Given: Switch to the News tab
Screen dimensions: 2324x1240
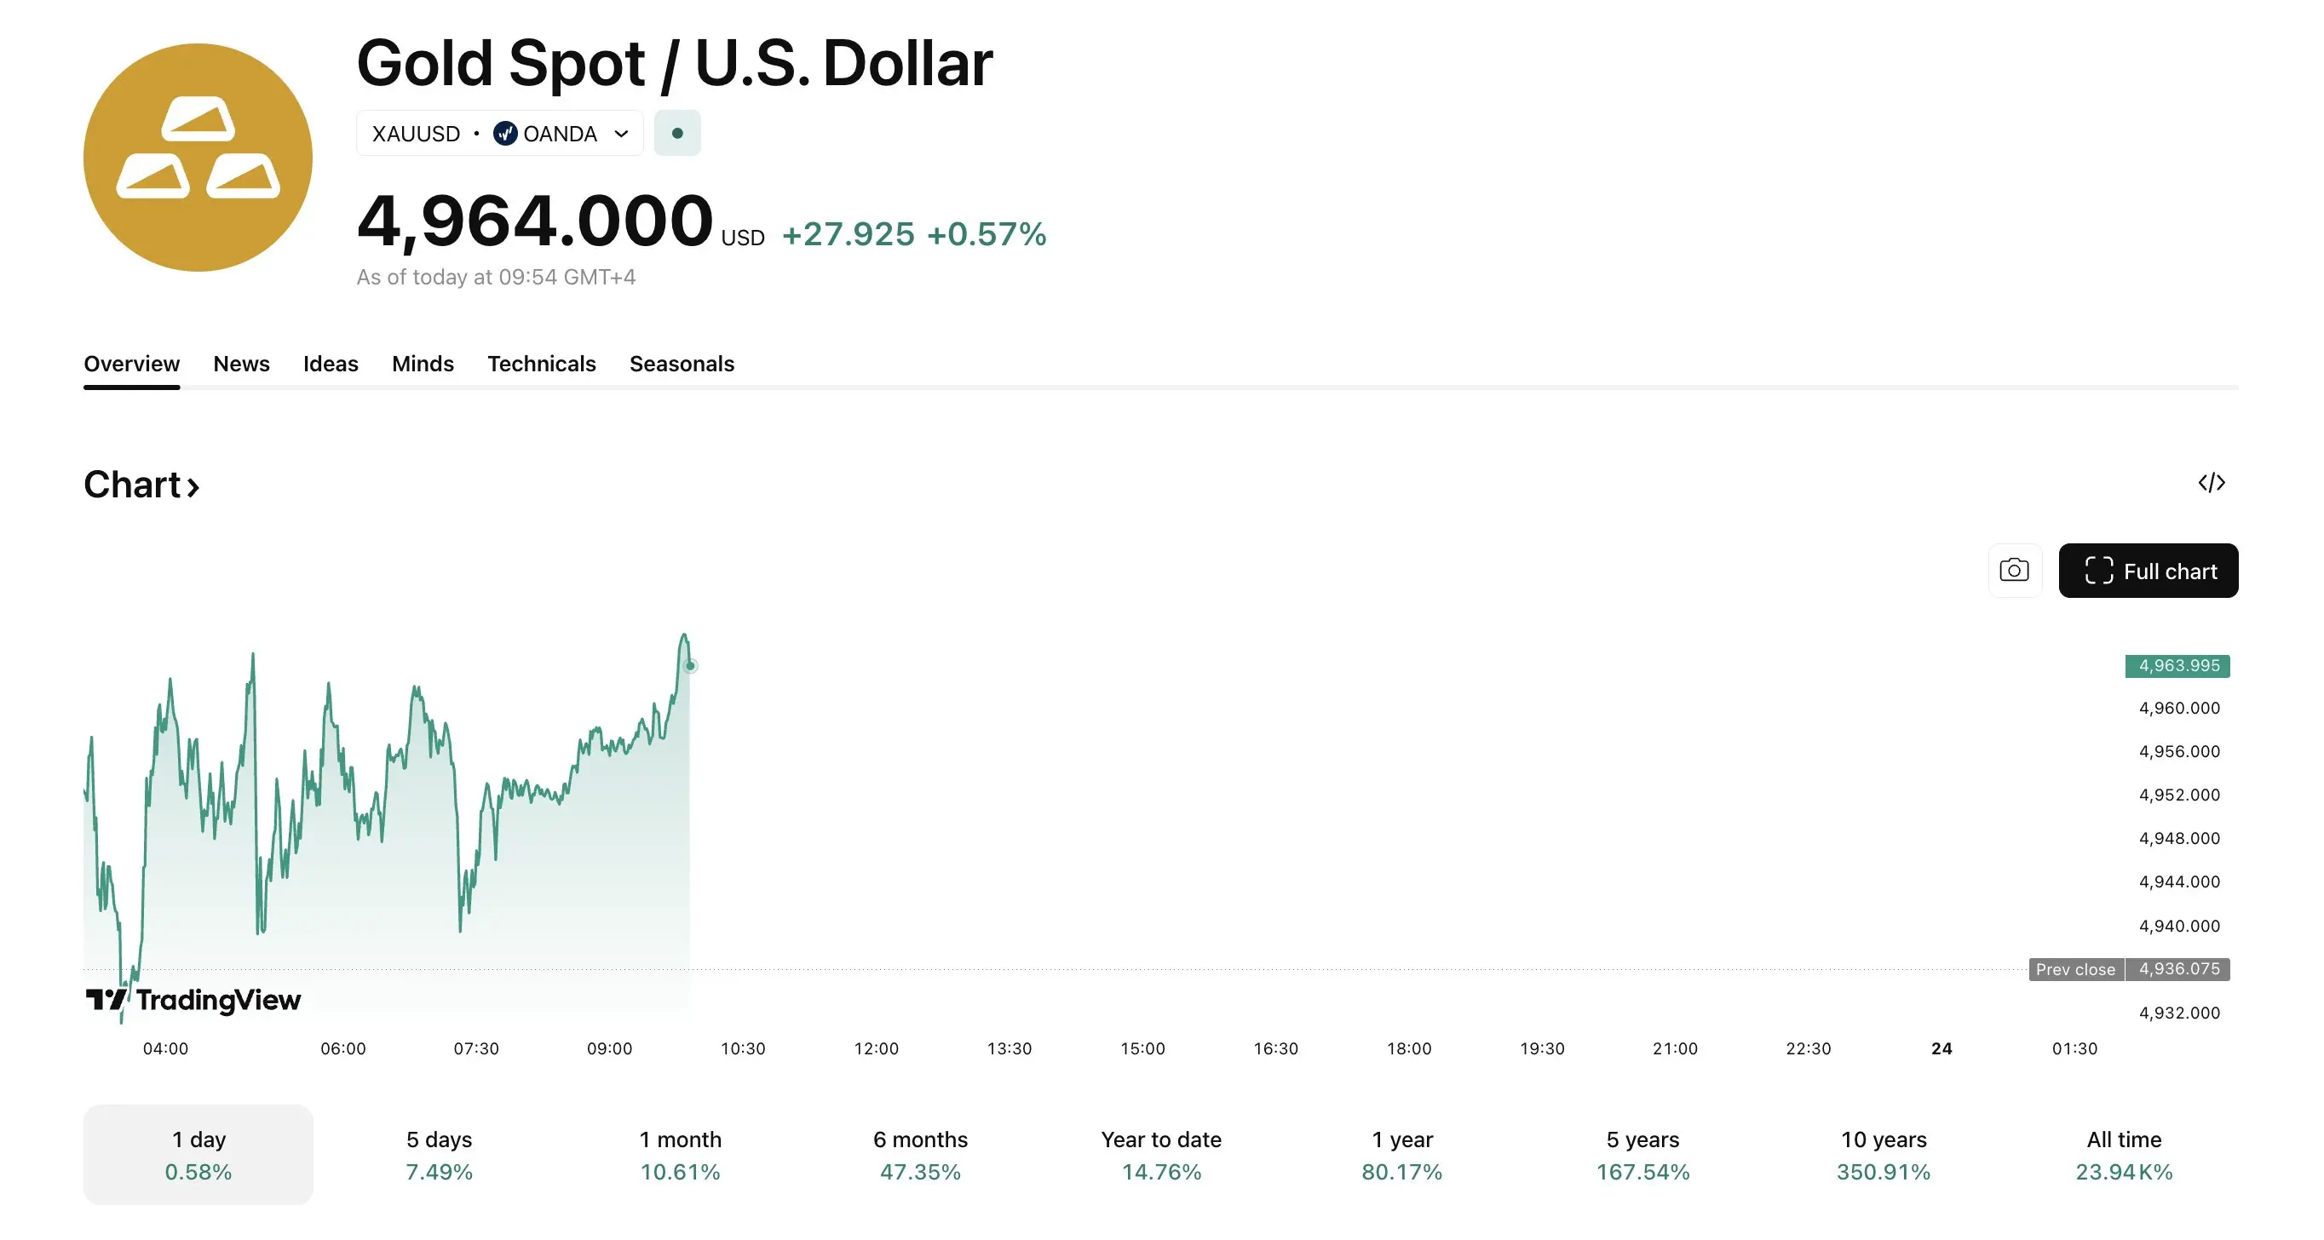Looking at the screenshot, I should (x=241, y=364).
